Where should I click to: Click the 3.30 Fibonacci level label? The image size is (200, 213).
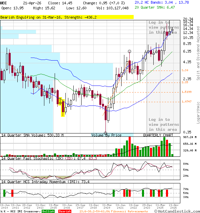(x=185, y=70)
